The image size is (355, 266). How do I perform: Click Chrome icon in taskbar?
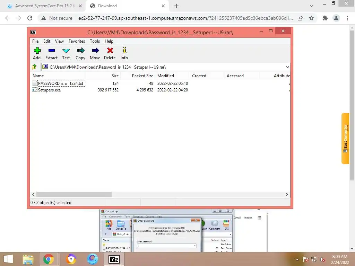tap(49, 259)
